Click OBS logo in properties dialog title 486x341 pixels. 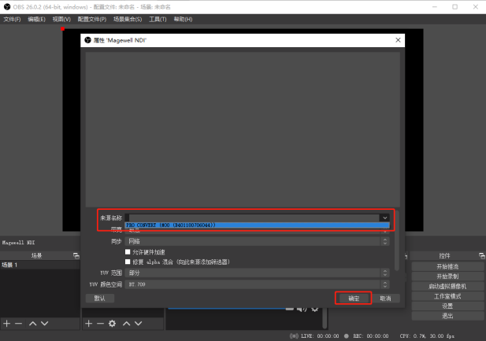87,40
